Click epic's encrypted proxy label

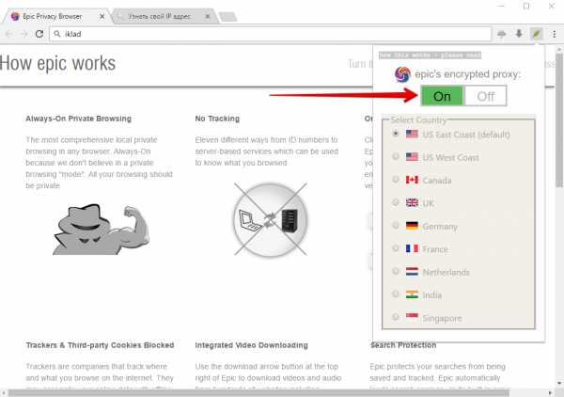coord(467,74)
